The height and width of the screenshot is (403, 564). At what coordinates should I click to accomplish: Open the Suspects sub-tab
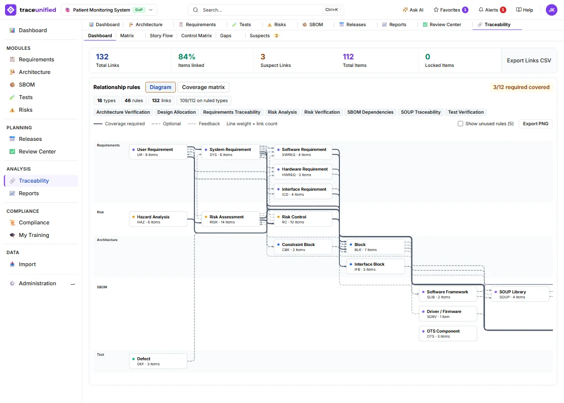tap(264, 36)
